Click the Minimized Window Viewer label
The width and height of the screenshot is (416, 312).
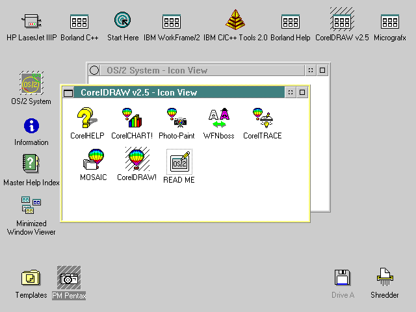pyautogui.click(x=31, y=227)
